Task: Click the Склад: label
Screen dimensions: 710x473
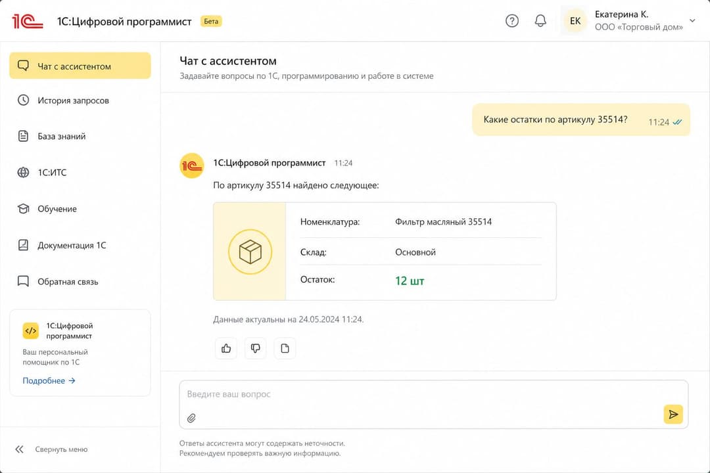Action: pos(314,252)
